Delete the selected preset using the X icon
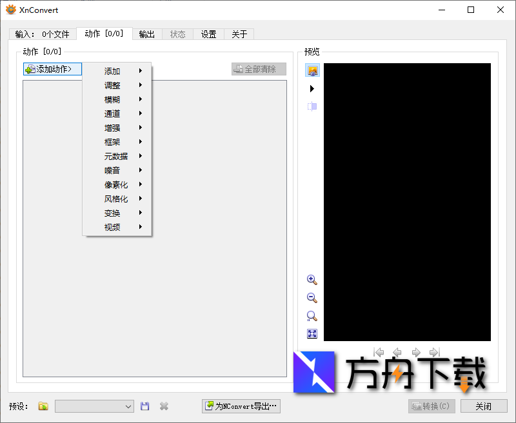 coord(164,406)
